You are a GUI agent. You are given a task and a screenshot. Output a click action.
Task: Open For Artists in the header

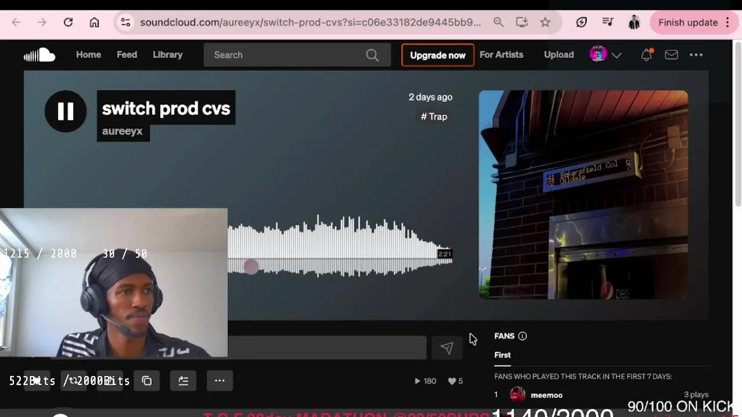(501, 54)
